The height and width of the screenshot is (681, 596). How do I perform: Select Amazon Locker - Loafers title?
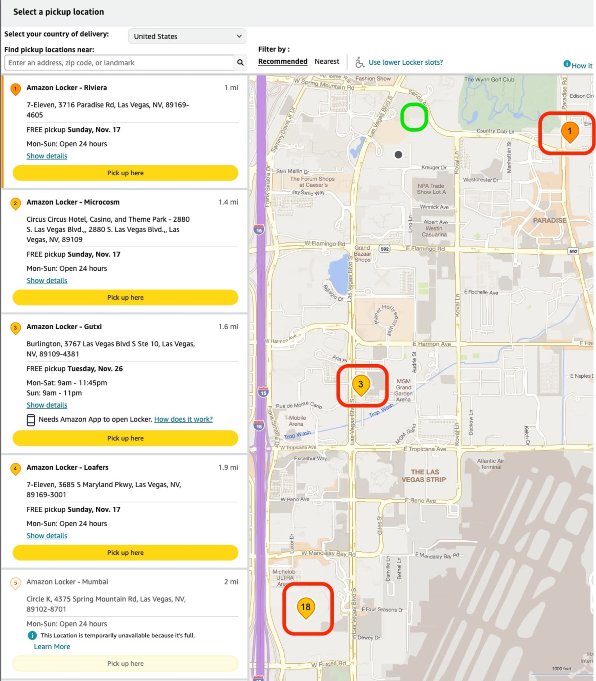coord(68,467)
